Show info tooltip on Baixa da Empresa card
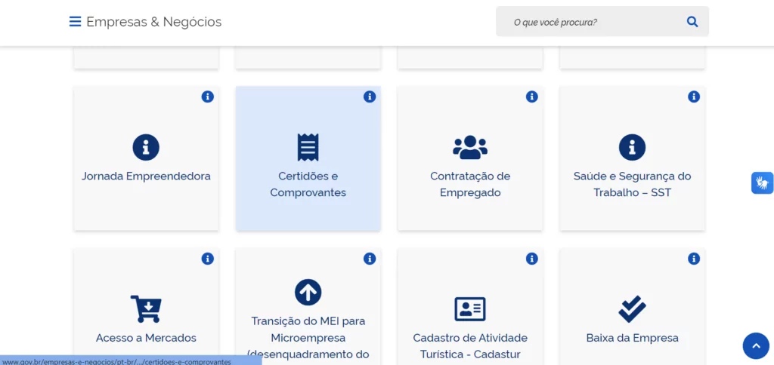The height and width of the screenshot is (365, 774). tap(694, 259)
